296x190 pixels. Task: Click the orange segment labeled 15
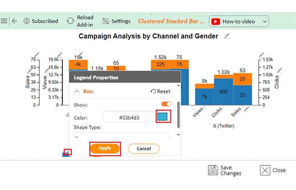coord(179,64)
